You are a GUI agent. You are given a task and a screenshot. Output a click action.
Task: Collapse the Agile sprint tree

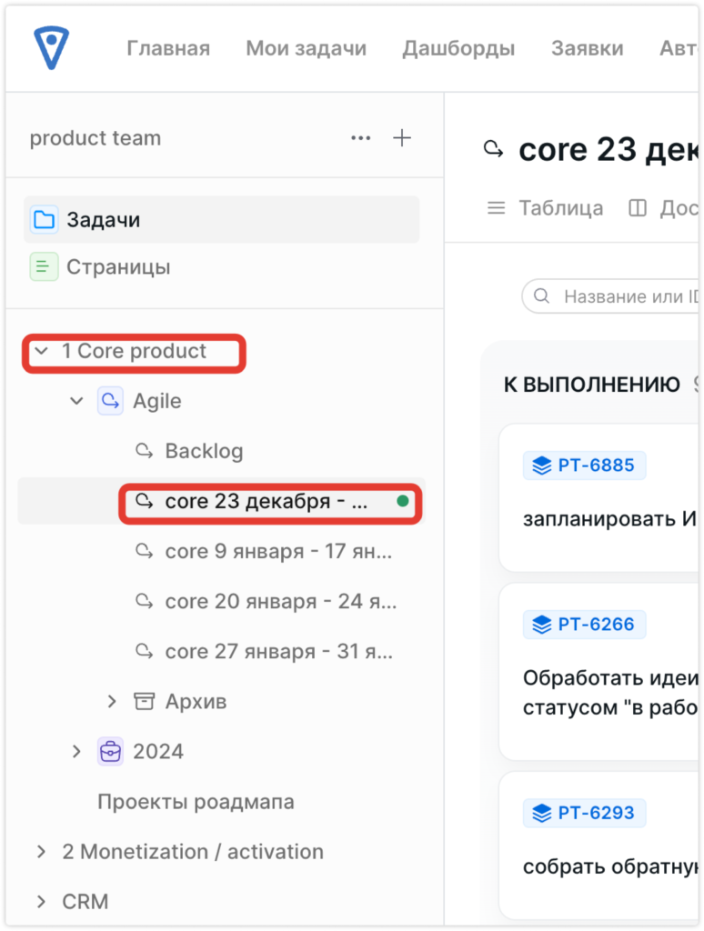[76, 400]
